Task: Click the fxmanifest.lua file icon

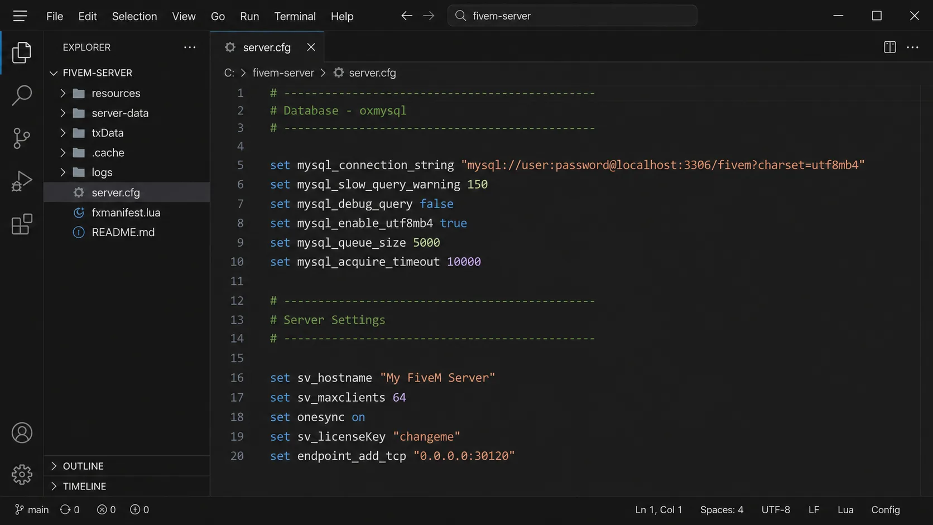Action: coord(79,213)
